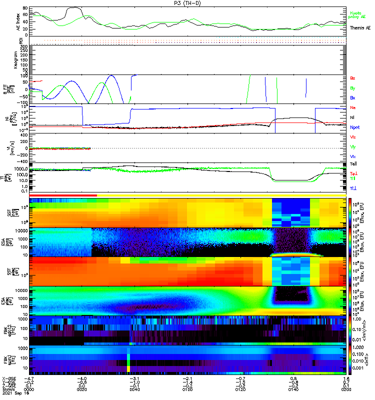Click the blue Npot legend label
This screenshot has width=375, height=400.
coord(354,127)
